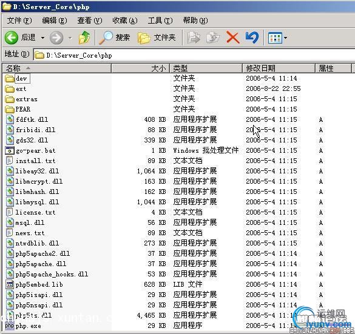Select the libmcrypt.dll file icon
This screenshot has height=334, width=355.
coord(10,181)
